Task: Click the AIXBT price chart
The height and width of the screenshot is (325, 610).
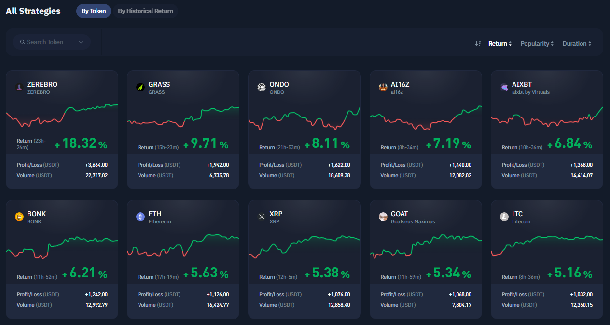Action: click(547, 117)
